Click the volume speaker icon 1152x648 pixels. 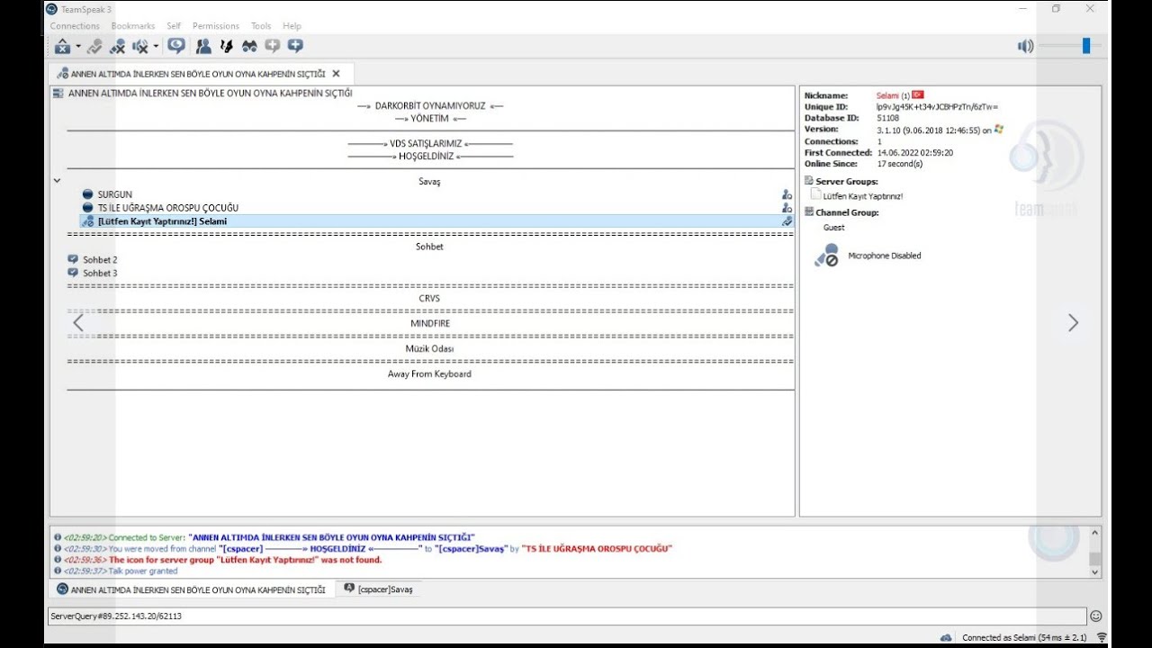pyautogui.click(x=1025, y=46)
